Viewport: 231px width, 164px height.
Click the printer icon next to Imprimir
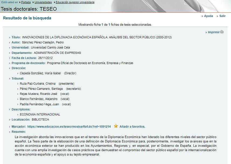222,32
